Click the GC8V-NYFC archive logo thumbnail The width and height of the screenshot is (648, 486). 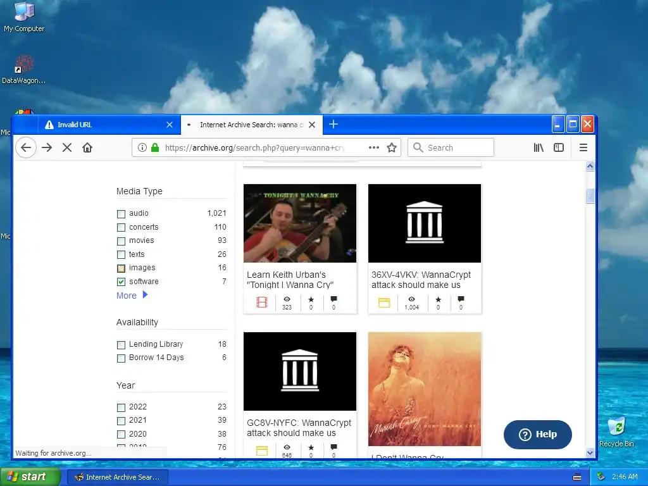(x=299, y=371)
